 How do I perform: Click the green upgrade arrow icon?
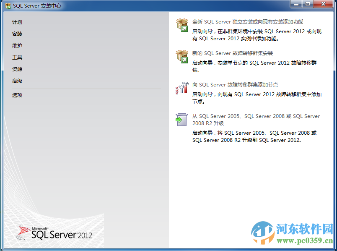pos(181,119)
